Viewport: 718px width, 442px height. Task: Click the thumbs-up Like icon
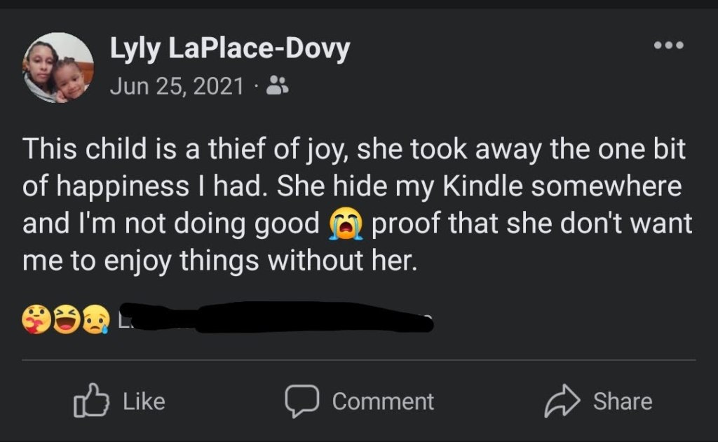coord(91,401)
